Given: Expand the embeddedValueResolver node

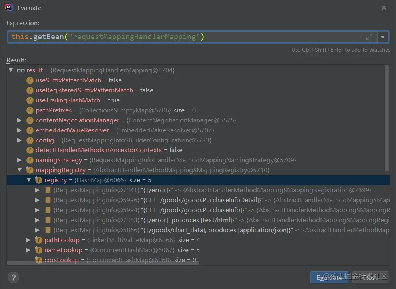Looking at the screenshot, I should (x=19, y=130).
